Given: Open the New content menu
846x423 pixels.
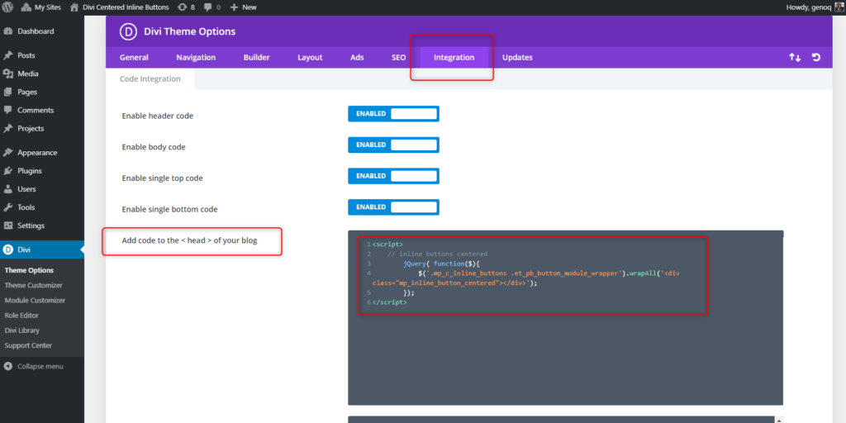Looking at the screenshot, I should (x=244, y=7).
